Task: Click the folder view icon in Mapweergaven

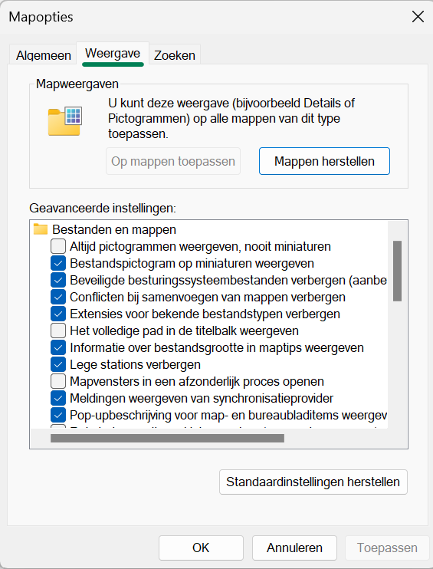Action: [65, 121]
